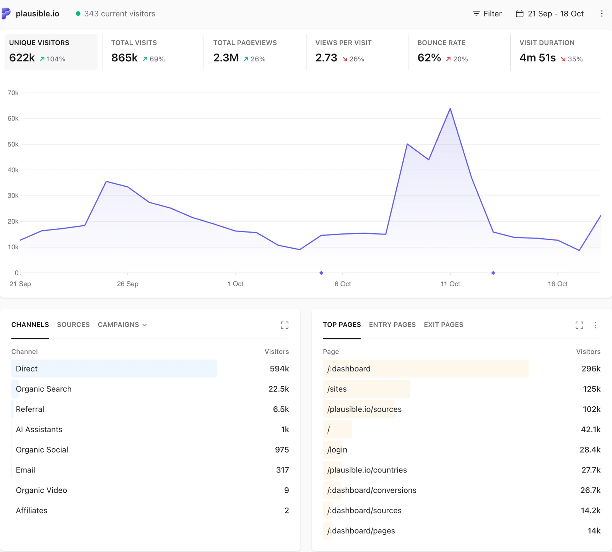
Task: Filter by the Direct channel
Action: coord(150,369)
